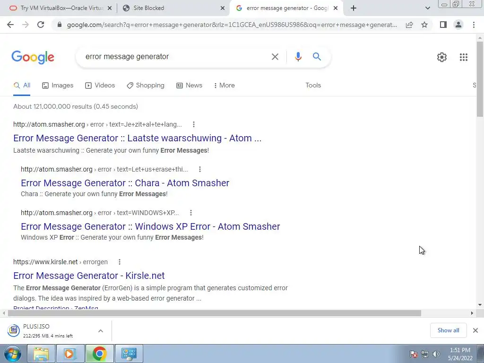This screenshot has height=363, width=484.
Task: Click the share page icon in address bar
Action: 409,25
